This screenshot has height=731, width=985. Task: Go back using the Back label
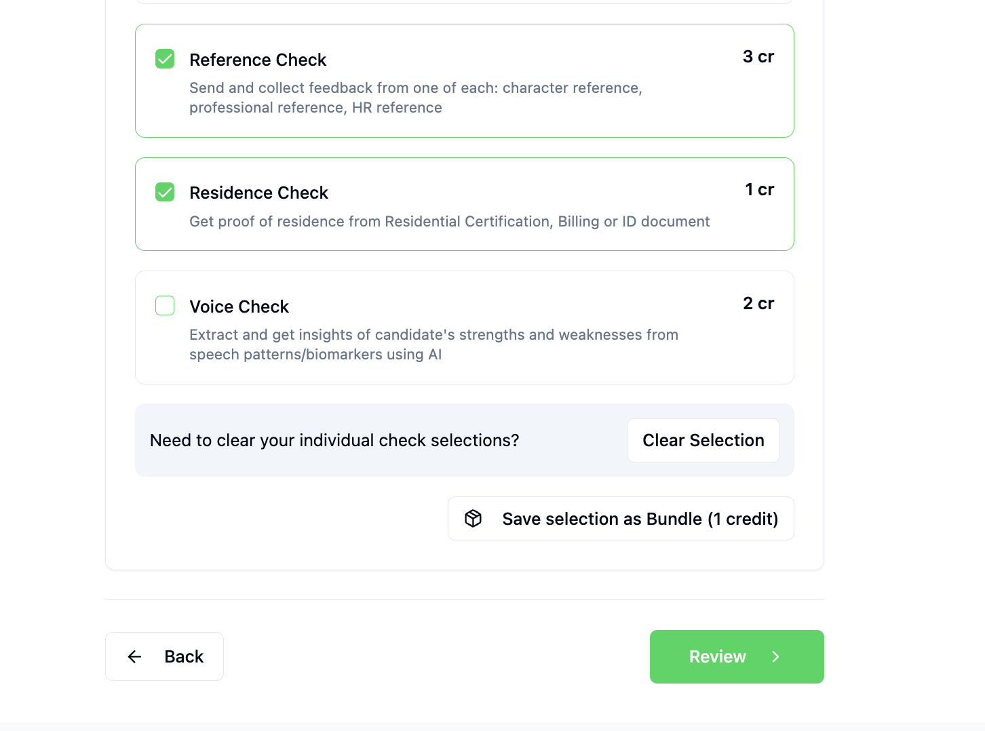coord(184,656)
